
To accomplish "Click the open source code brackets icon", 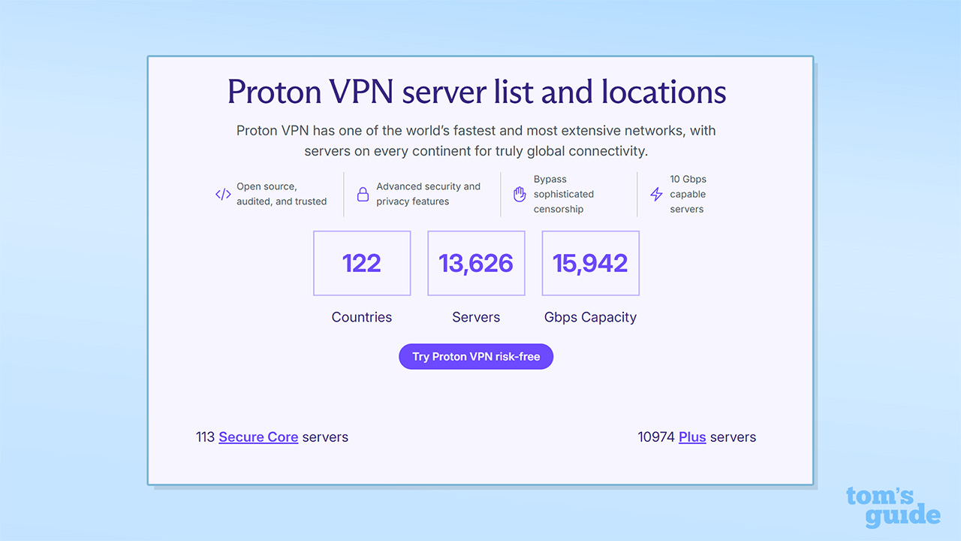I will pyautogui.click(x=223, y=195).
